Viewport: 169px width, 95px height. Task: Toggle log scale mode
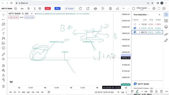[123, 92]
